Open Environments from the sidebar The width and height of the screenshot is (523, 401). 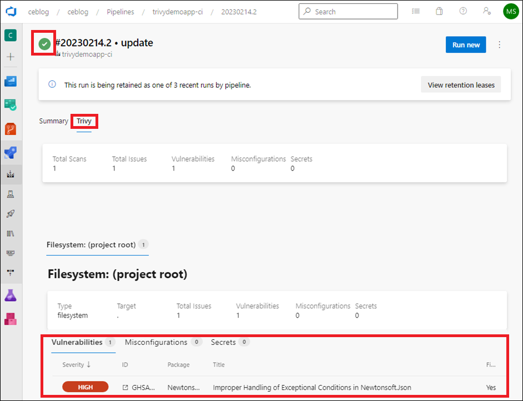tap(11, 194)
